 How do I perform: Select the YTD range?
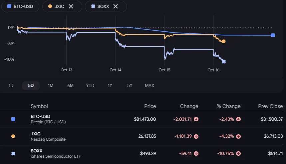tap(90, 85)
